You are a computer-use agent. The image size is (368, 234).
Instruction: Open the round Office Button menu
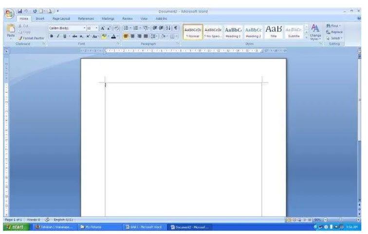(x=9, y=14)
